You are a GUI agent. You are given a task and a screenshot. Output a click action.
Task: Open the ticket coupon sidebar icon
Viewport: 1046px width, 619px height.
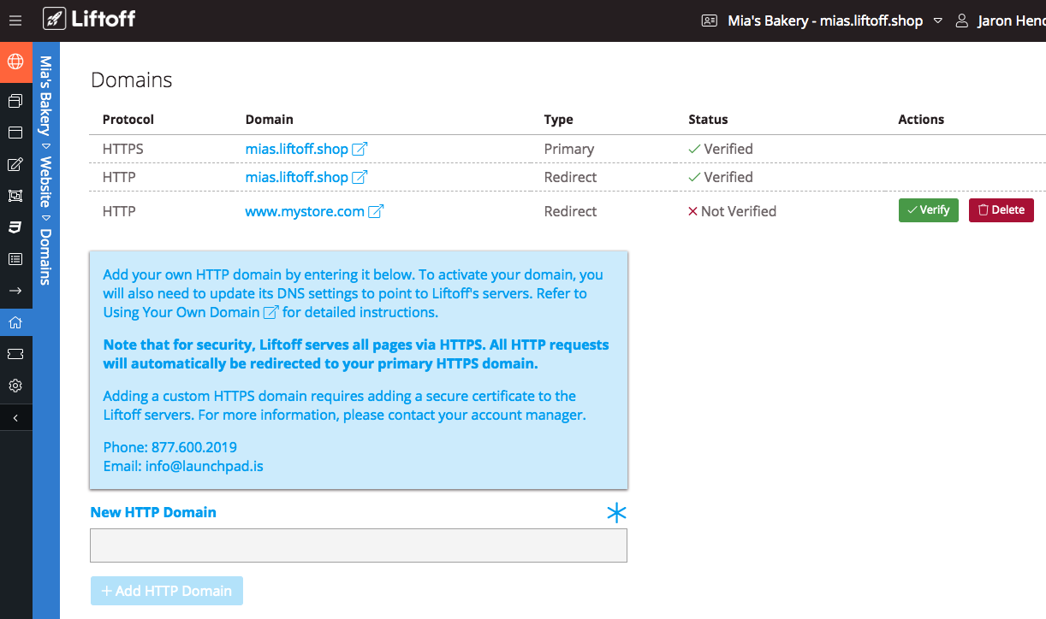pos(15,354)
